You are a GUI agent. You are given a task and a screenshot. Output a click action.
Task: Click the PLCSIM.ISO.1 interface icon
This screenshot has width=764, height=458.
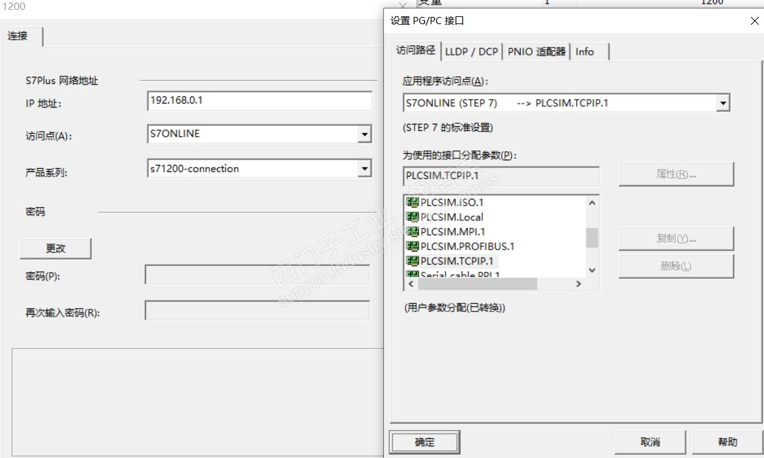coord(412,203)
